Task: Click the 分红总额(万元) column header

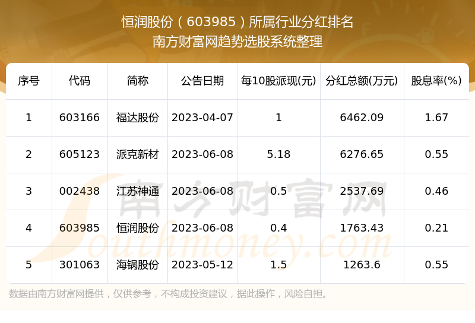Action: pos(362,81)
